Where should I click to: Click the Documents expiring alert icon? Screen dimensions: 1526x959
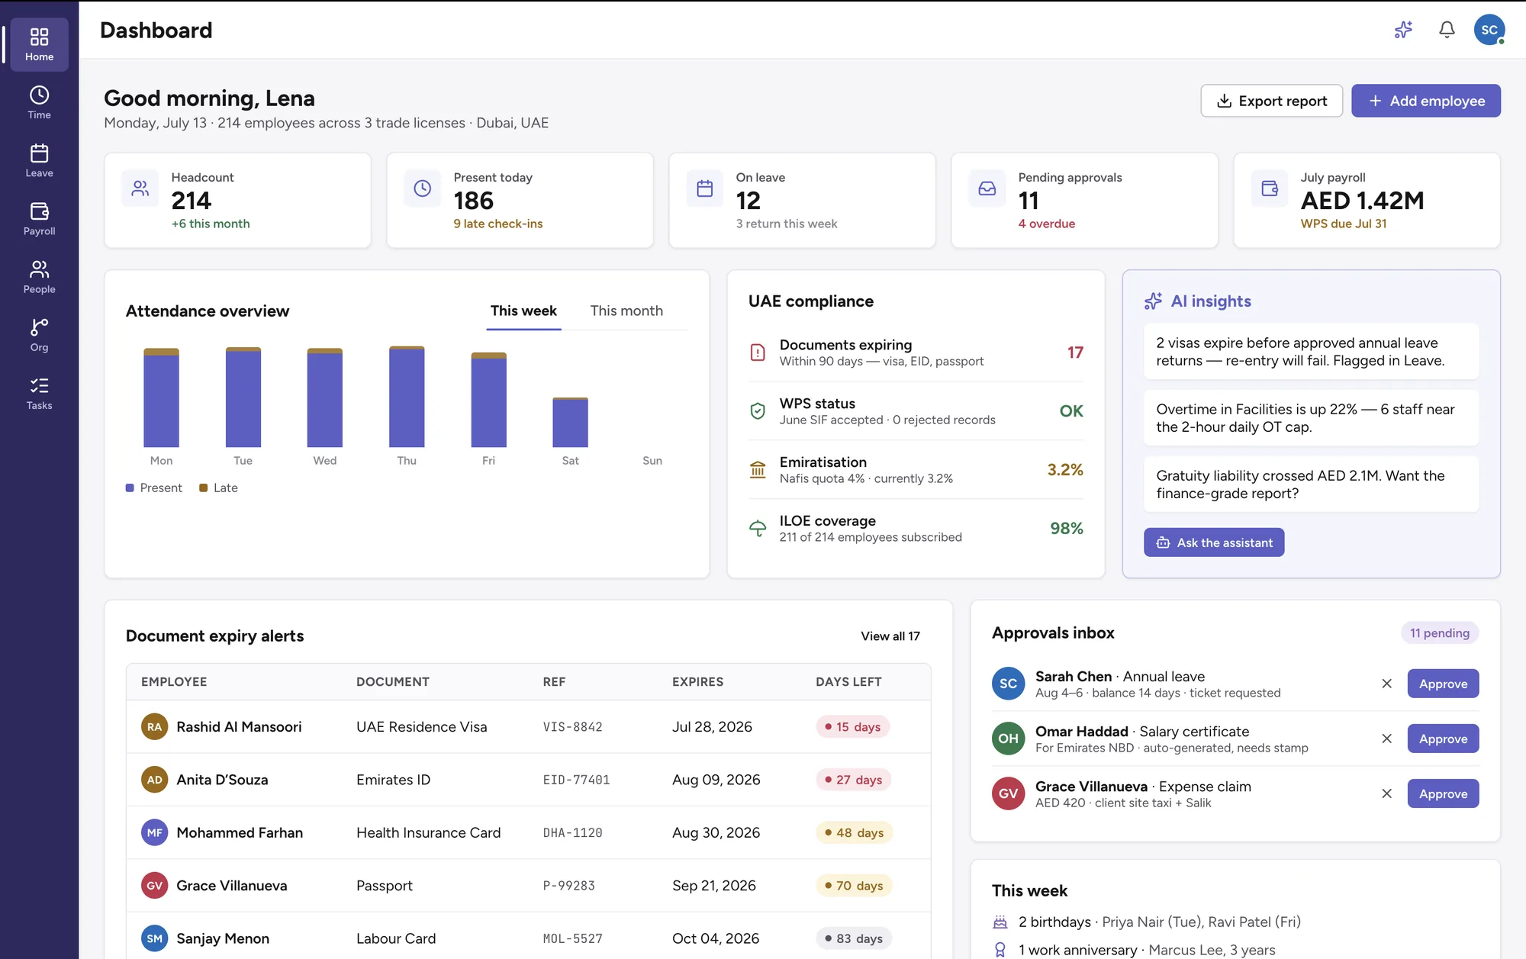(x=758, y=352)
